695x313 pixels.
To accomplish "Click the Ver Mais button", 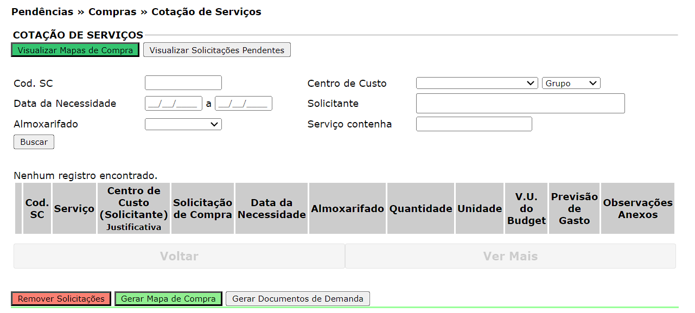I will pyautogui.click(x=510, y=256).
